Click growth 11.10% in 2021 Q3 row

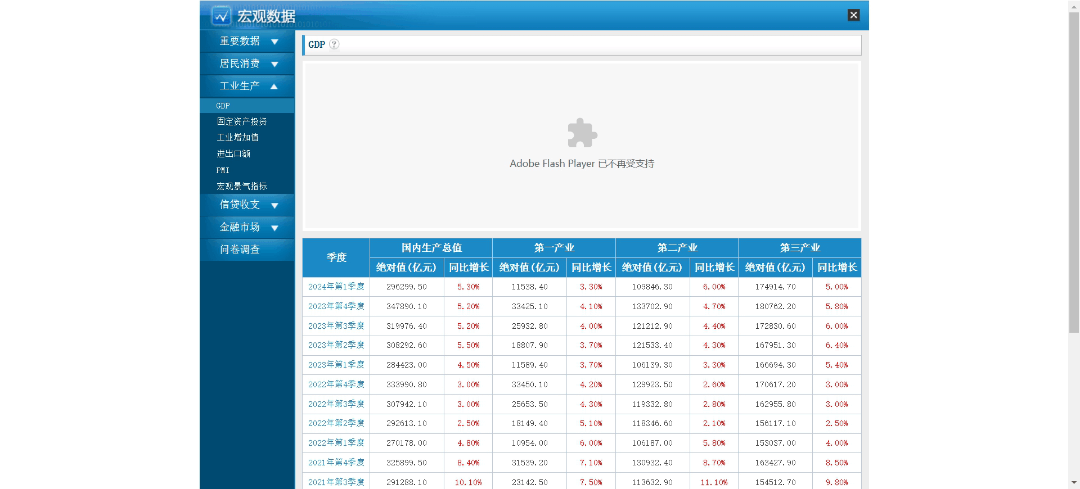(x=714, y=482)
